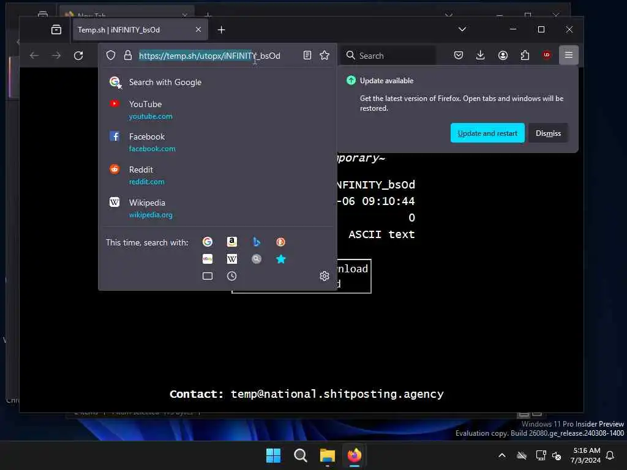Open File Explorer from the taskbar
This screenshot has width=627, height=470.
327,455
